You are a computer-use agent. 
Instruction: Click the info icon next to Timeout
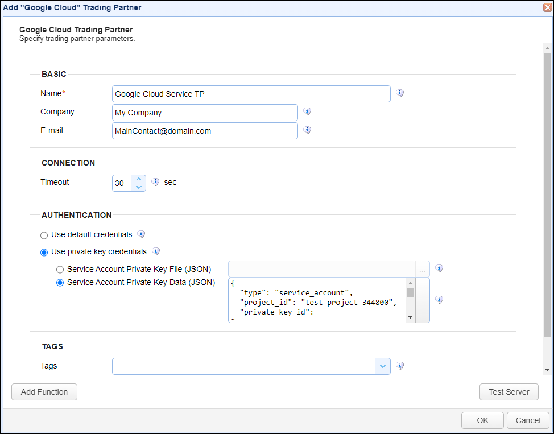(x=155, y=181)
